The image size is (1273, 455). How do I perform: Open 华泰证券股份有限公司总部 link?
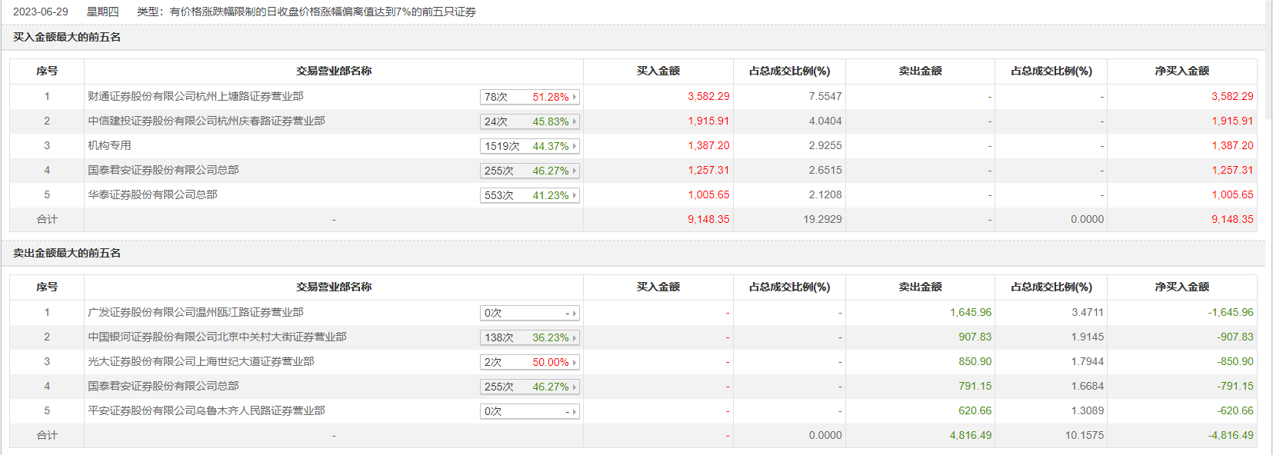tap(152, 194)
